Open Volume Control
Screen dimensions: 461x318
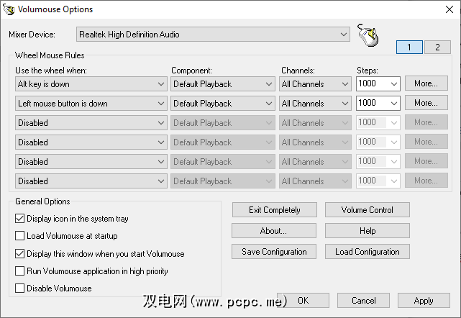(x=368, y=210)
